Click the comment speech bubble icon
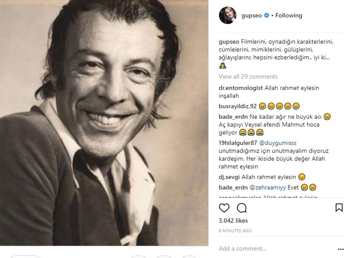The width and height of the screenshot is (347, 258). point(242,208)
